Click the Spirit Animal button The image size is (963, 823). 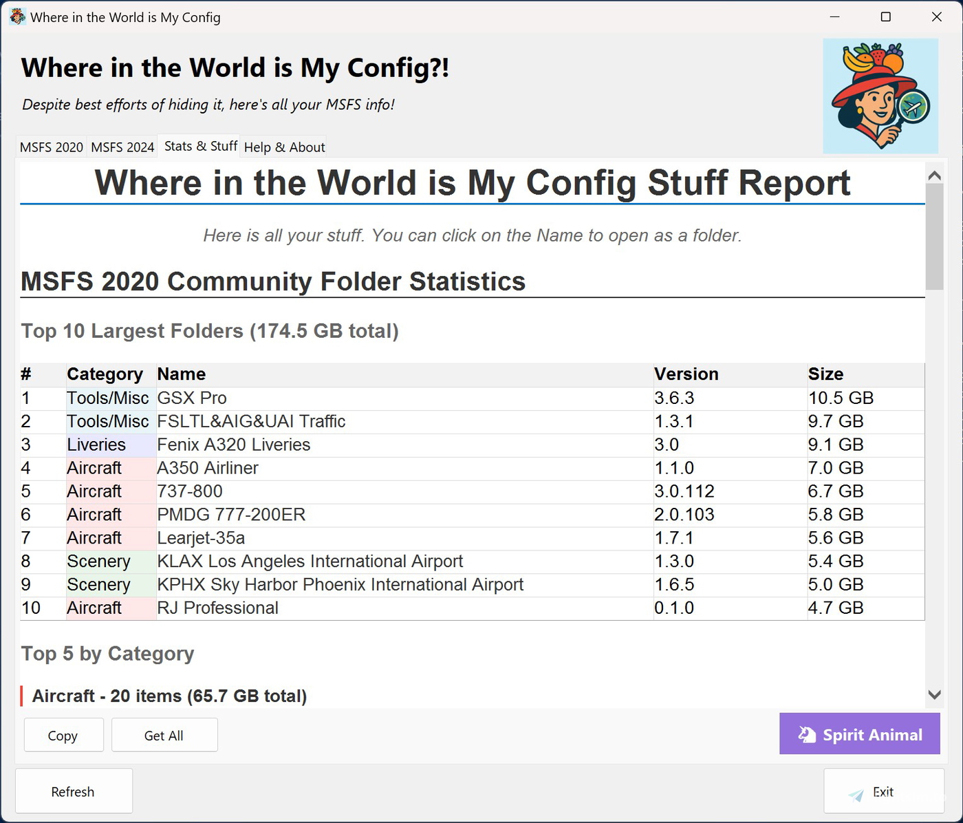tap(859, 734)
